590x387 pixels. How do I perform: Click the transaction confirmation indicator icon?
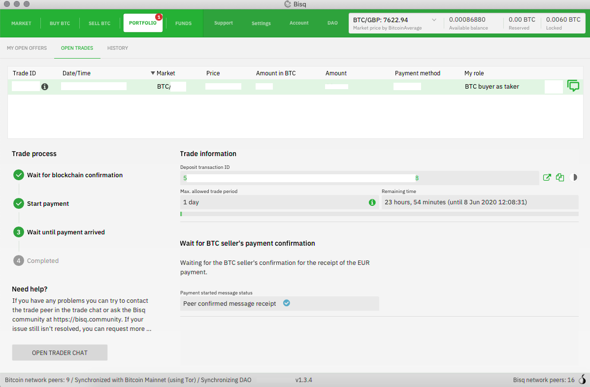point(573,178)
